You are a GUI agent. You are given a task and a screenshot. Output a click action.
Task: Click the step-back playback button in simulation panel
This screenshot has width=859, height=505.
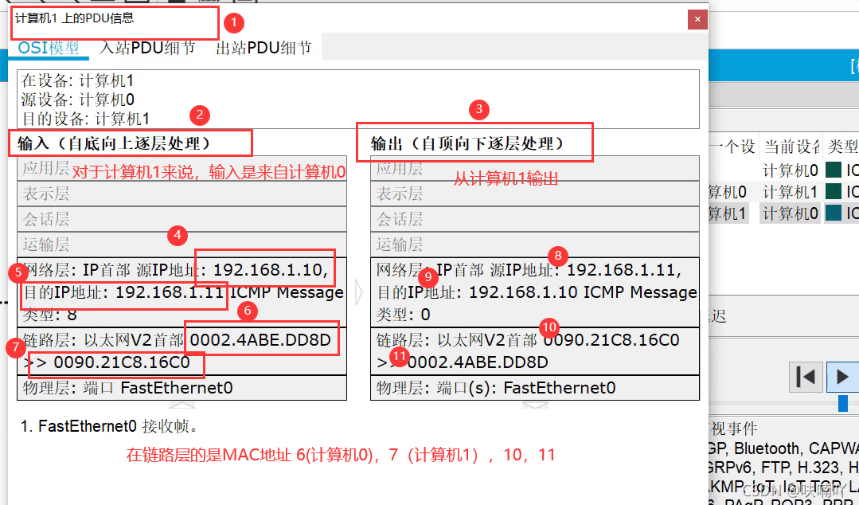(x=806, y=377)
